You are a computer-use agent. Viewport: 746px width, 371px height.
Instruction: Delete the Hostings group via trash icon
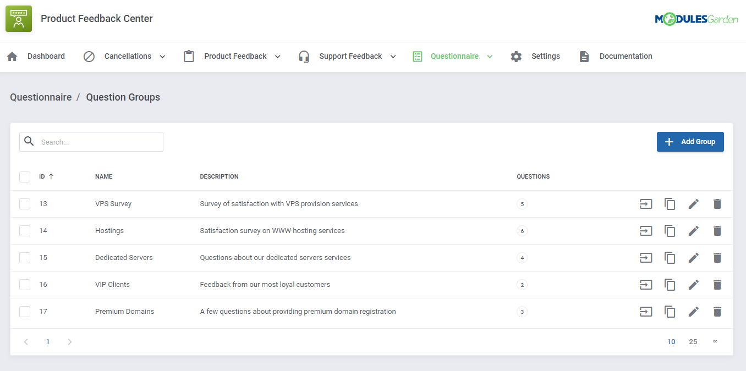pyautogui.click(x=717, y=231)
